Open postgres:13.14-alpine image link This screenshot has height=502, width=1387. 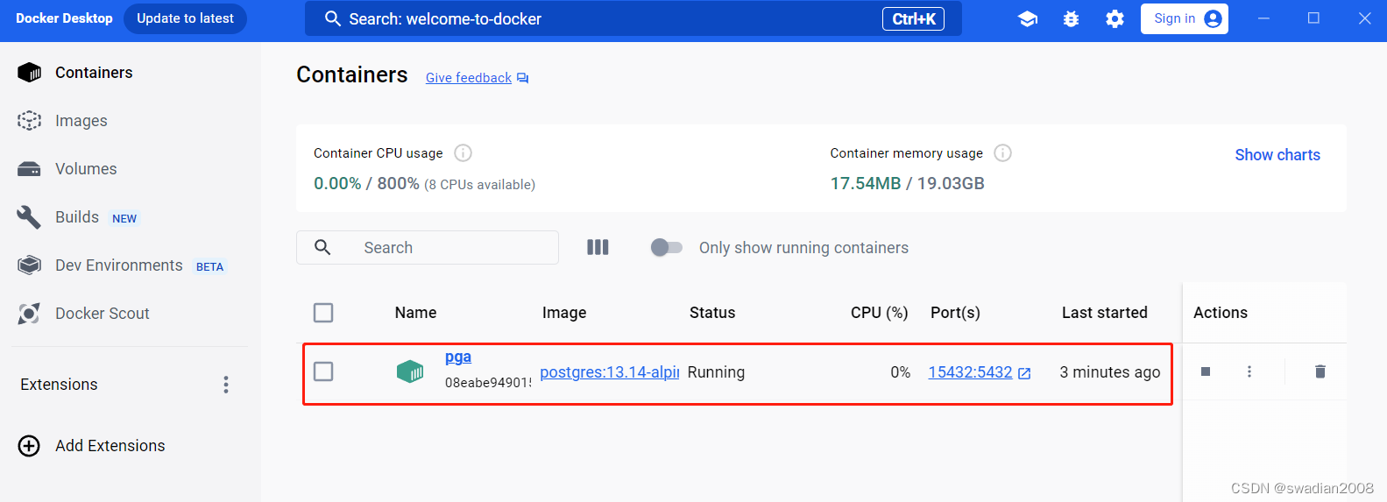point(609,372)
